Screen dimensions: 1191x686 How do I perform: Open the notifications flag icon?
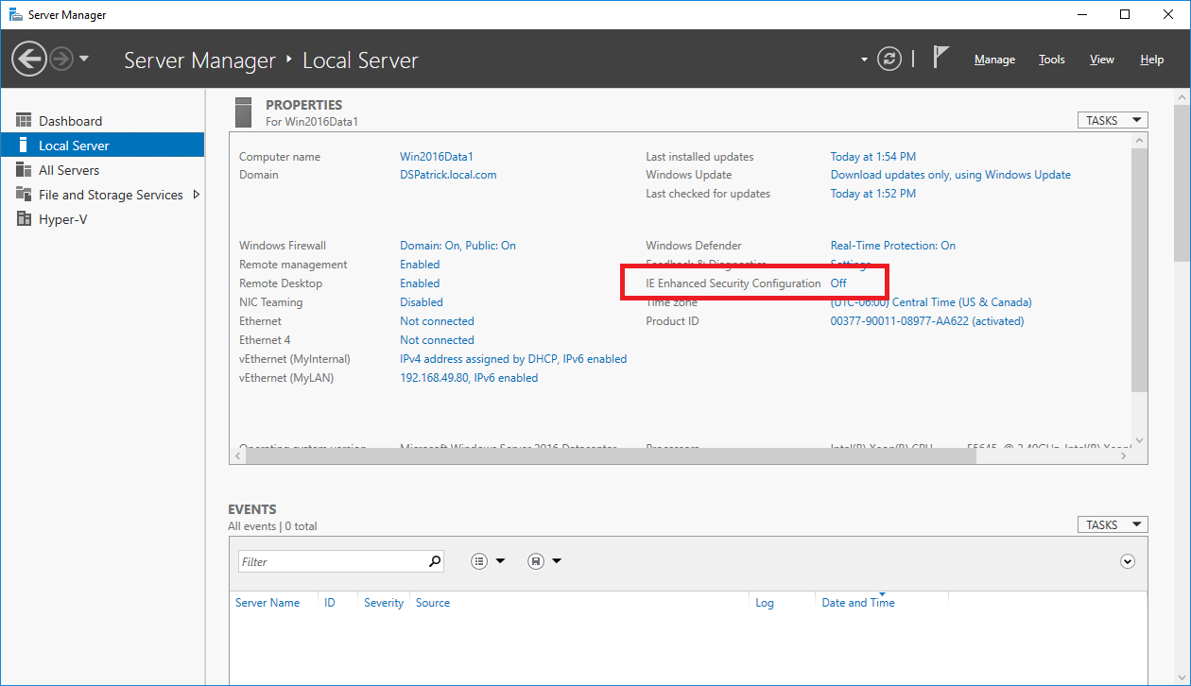pos(941,58)
